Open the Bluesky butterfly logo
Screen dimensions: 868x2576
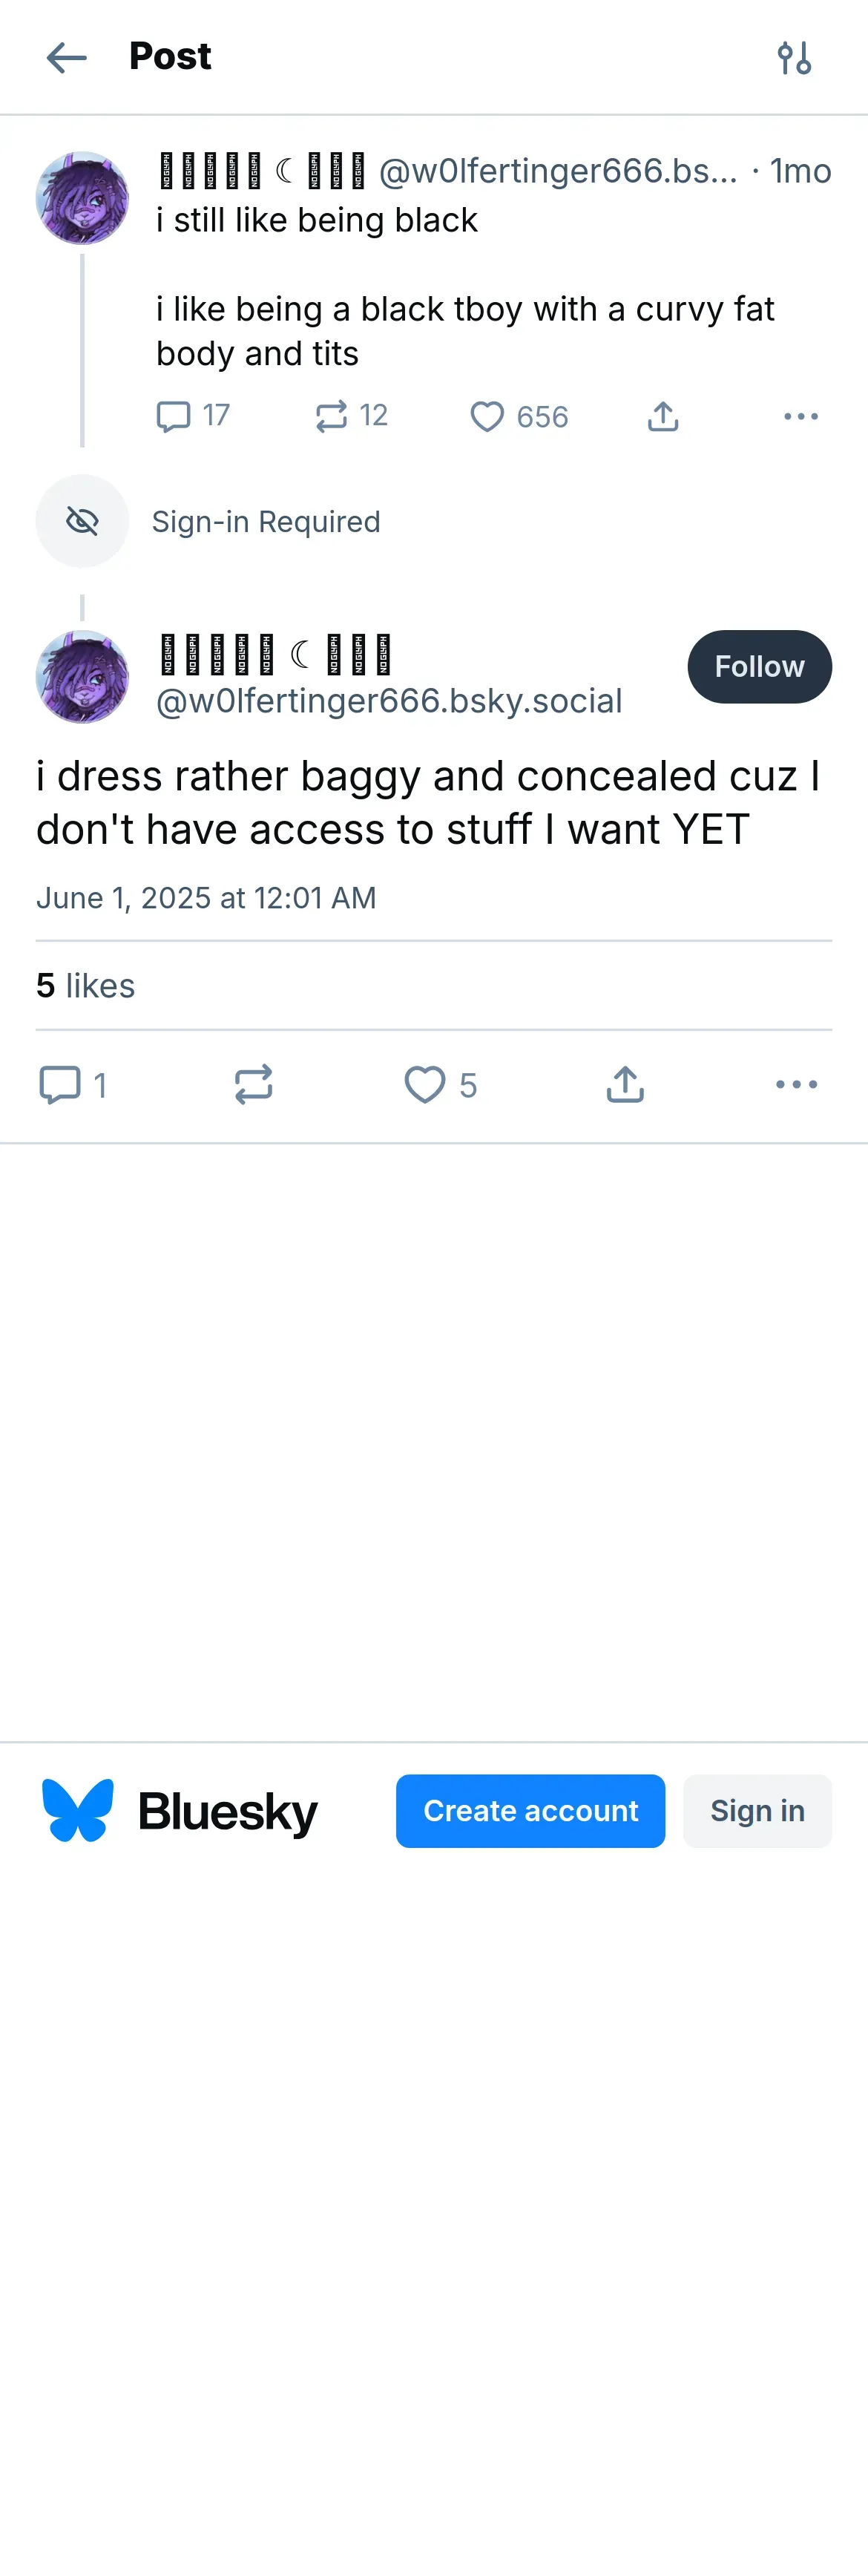pyautogui.click(x=78, y=1811)
